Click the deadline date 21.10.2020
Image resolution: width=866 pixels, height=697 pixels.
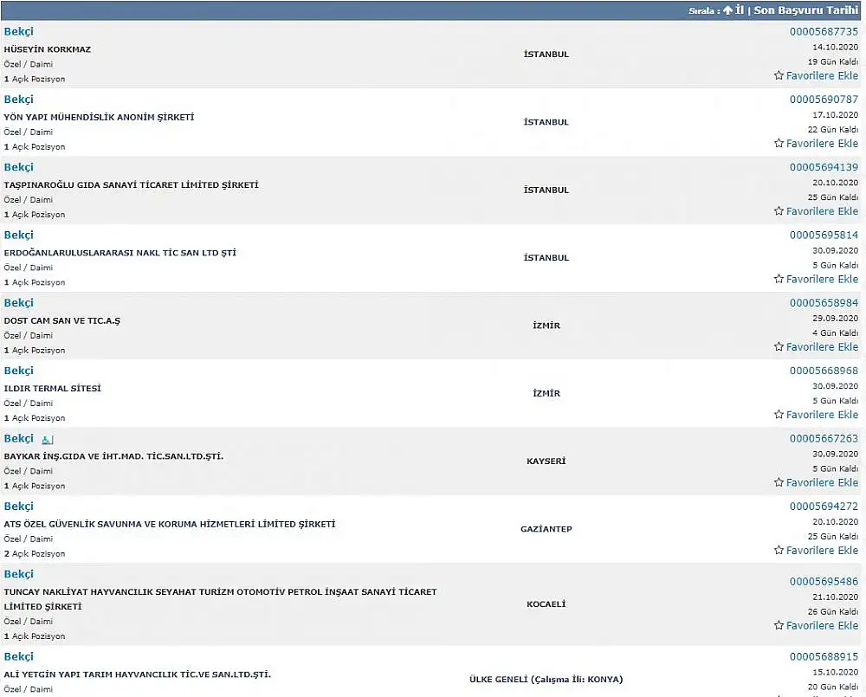(x=835, y=597)
